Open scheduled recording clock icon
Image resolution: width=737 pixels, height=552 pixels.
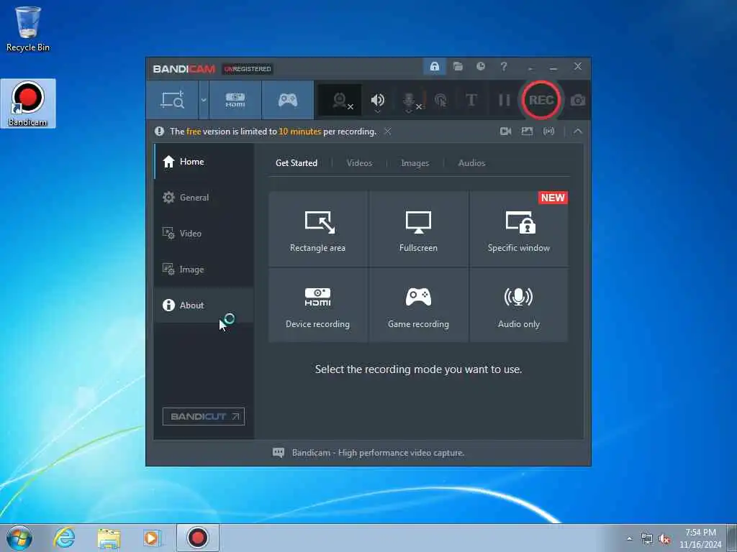(480, 67)
